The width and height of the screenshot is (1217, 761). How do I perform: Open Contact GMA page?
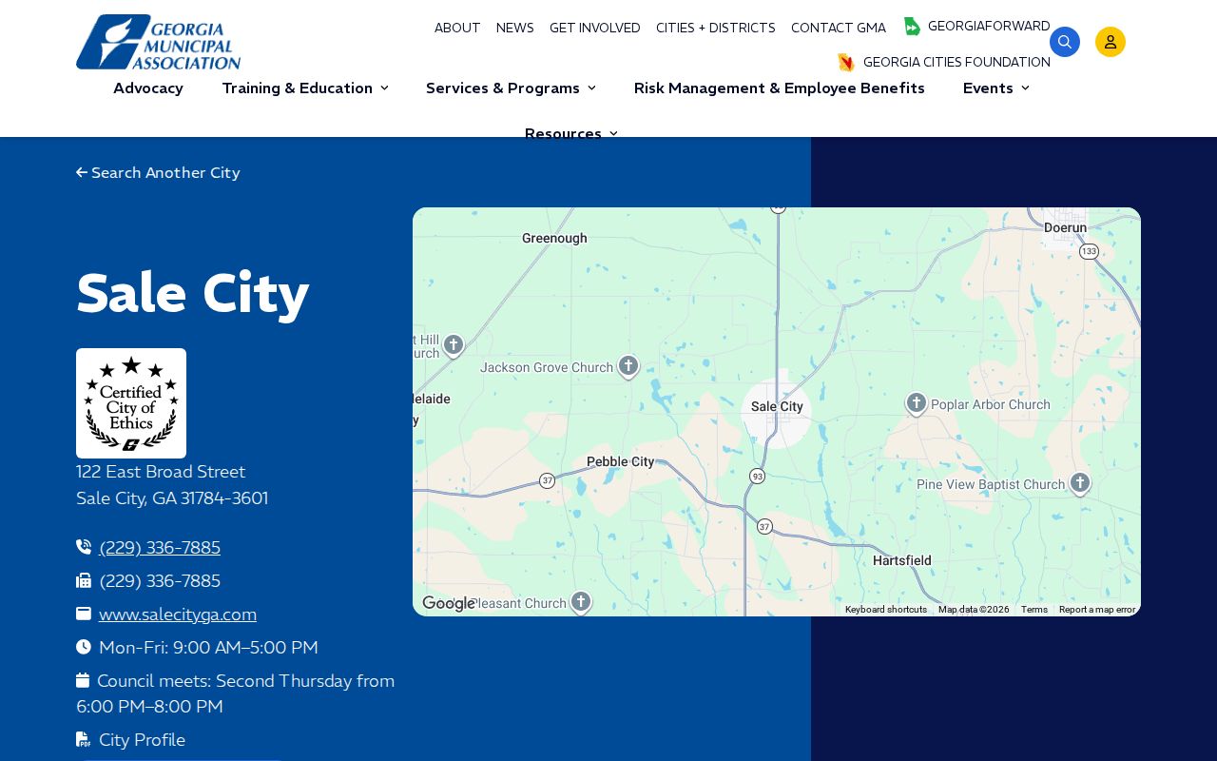(839, 29)
